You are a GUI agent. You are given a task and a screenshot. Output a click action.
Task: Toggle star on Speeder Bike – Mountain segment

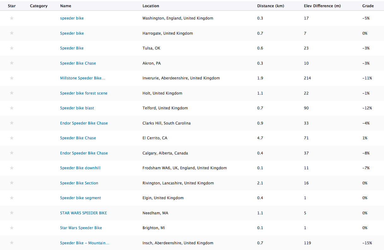(x=12, y=243)
